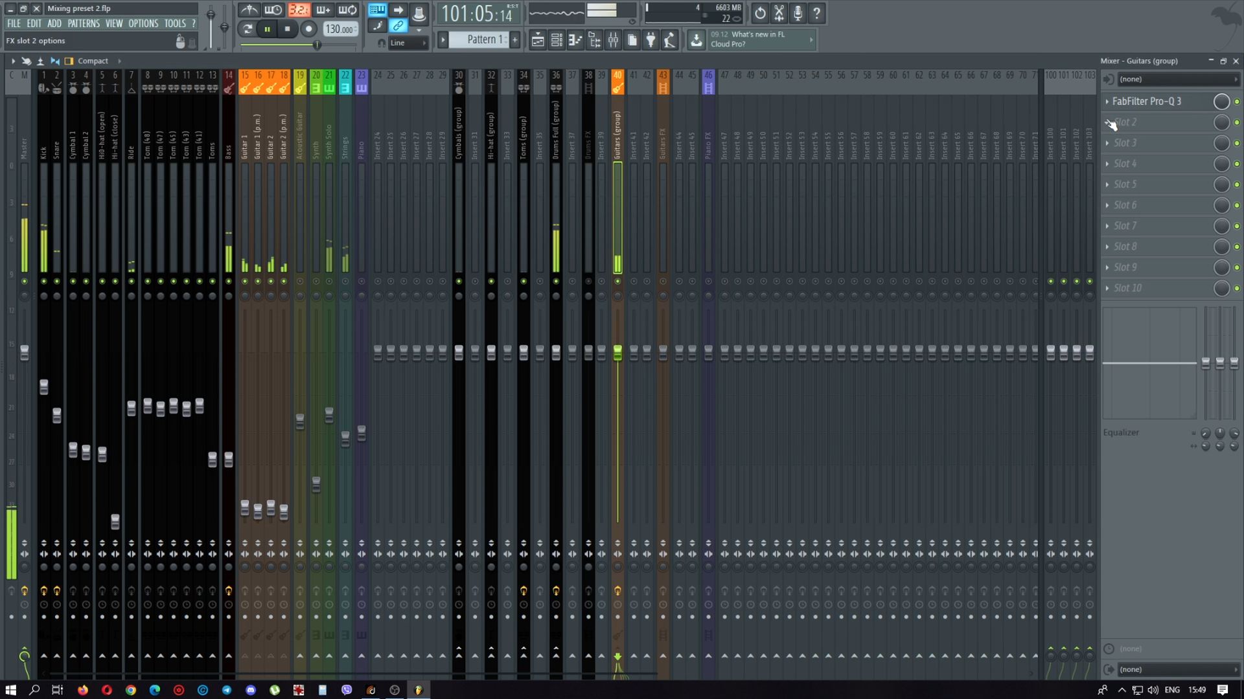
Task: Open the OPTIONS menu
Action: (143, 23)
